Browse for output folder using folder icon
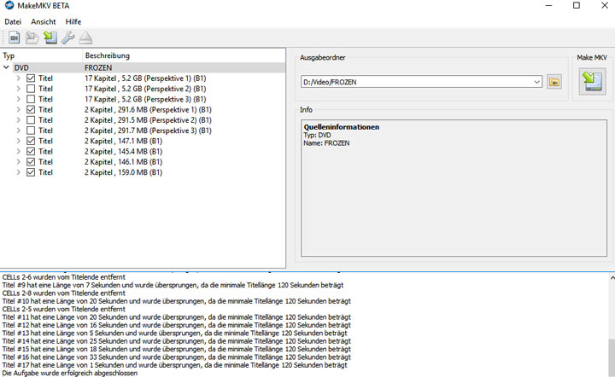This screenshot has height=377, width=615. 554,82
